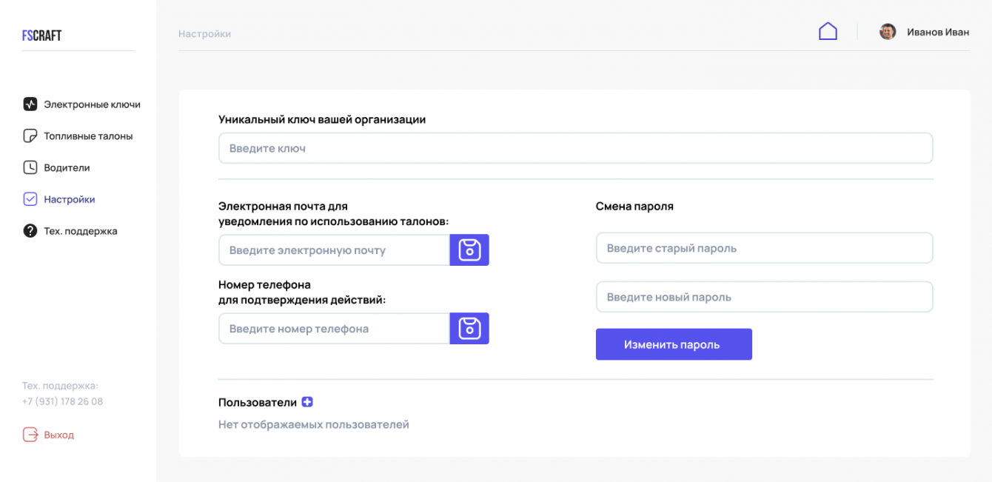Image resolution: width=992 pixels, height=482 pixels.
Task: Focus the Введите электронную почту field
Action: [334, 250]
